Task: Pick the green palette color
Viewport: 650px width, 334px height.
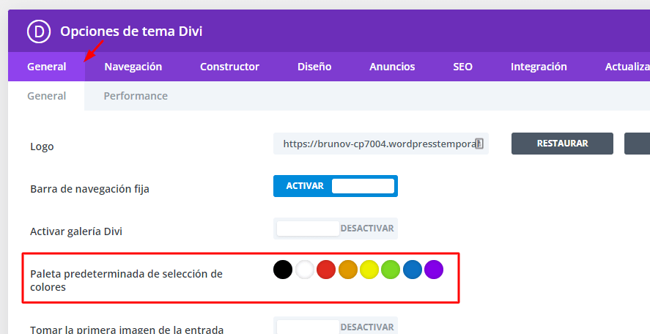Action: coord(391,270)
